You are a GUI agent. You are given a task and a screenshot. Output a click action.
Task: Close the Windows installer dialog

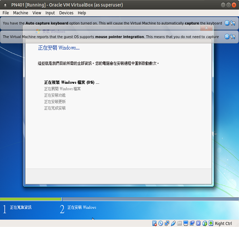point(206,28)
